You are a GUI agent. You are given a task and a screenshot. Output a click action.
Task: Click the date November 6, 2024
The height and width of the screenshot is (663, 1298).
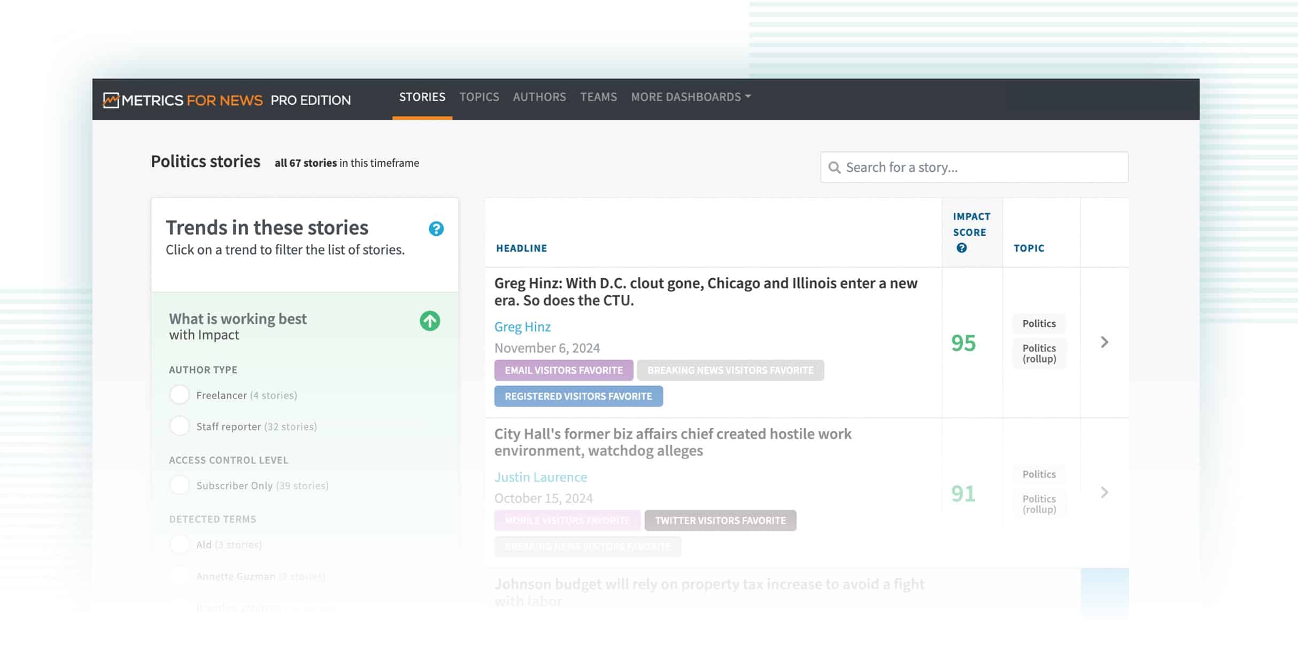tap(547, 348)
